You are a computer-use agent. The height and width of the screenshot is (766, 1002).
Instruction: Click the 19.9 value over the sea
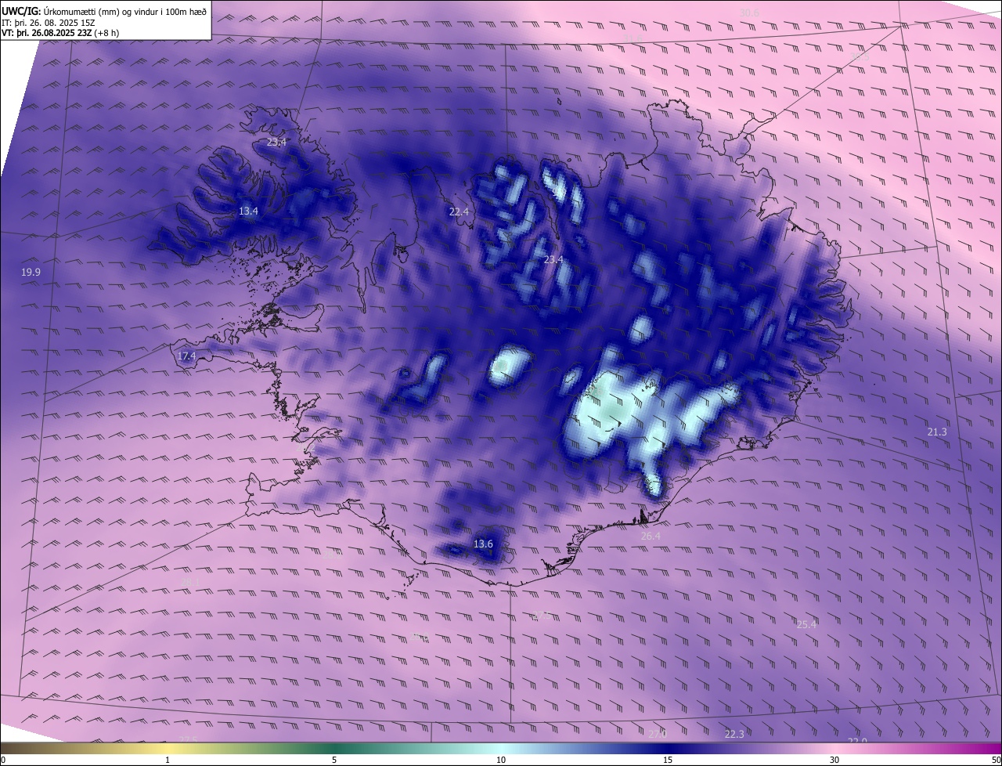(x=31, y=272)
